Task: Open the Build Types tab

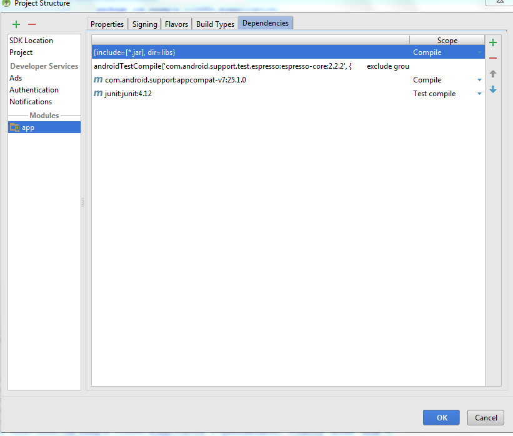Action: 215,24
